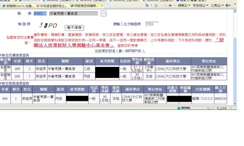244x146 pixels.
Task: Click the 53PD captcha image
Action: [x=48, y=25]
